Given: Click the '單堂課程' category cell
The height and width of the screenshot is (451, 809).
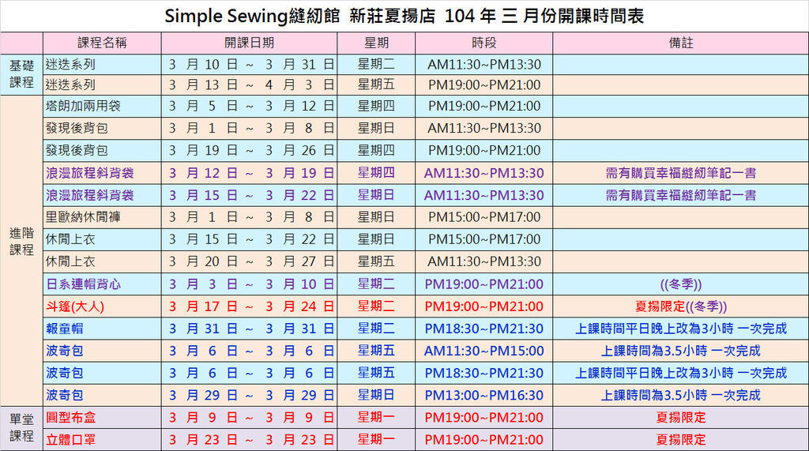Looking at the screenshot, I should click(x=21, y=428).
